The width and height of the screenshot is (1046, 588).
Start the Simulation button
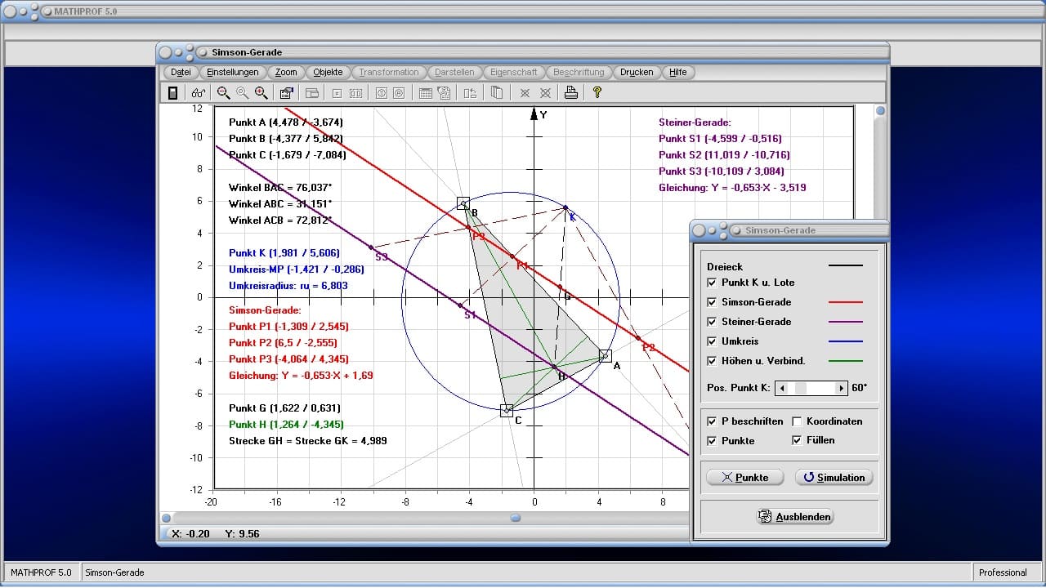point(834,477)
